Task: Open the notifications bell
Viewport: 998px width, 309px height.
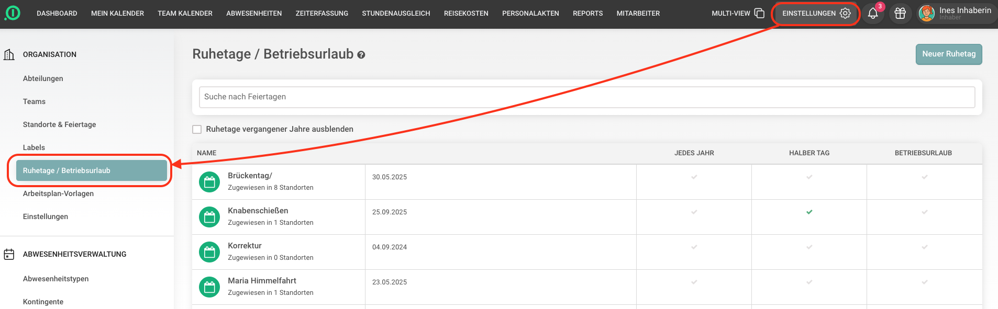Action: pos(873,14)
